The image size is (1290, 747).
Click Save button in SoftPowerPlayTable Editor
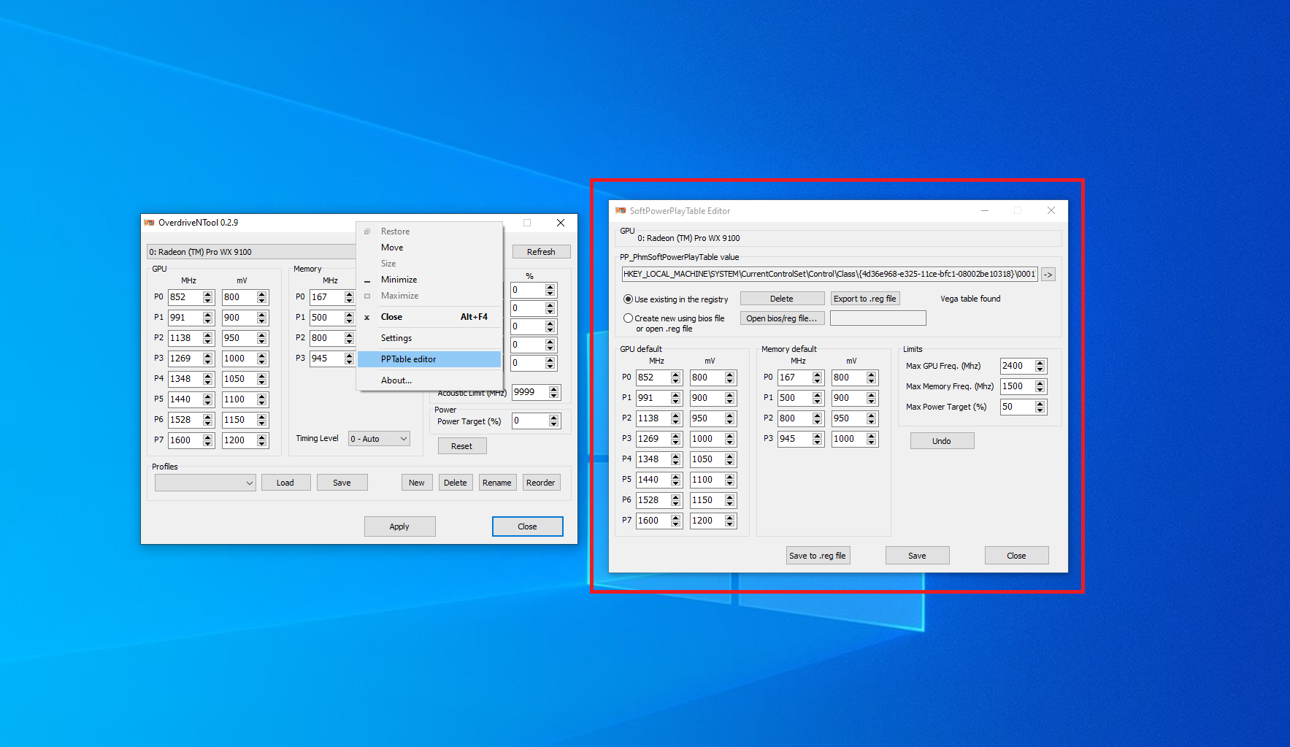tap(918, 556)
